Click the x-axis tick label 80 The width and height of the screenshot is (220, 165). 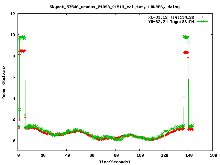click(116, 155)
